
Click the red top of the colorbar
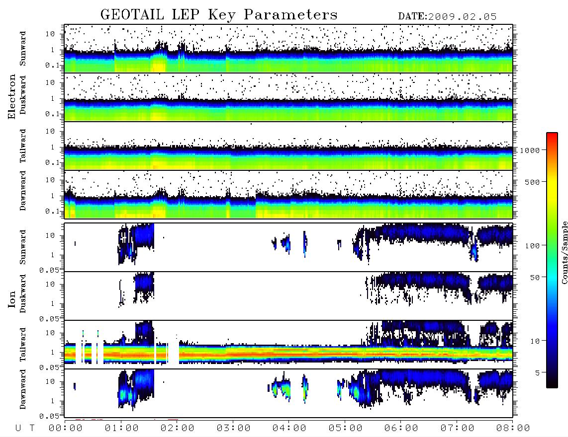[552, 138]
